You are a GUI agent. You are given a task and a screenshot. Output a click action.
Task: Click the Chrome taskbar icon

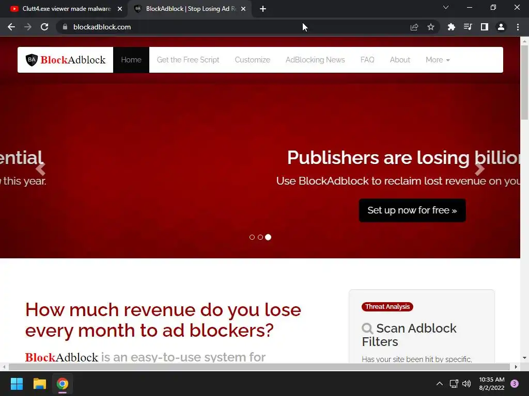coord(63,384)
